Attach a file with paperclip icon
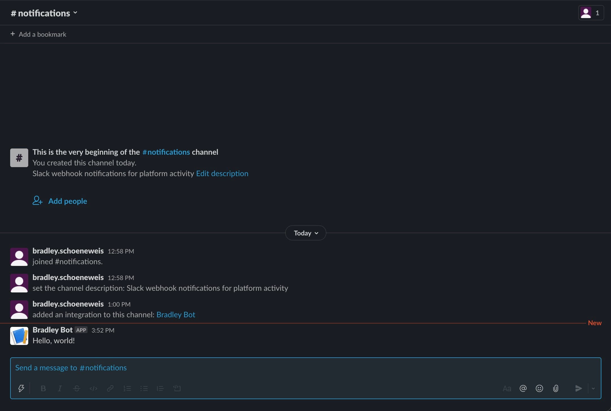 [556, 388]
